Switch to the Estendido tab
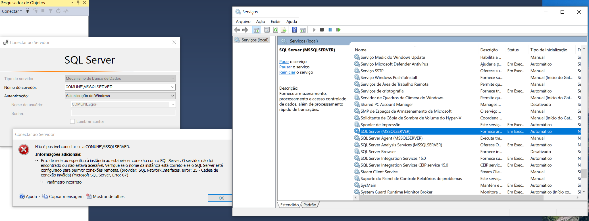This screenshot has width=589, height=221. tap(289, 205)
